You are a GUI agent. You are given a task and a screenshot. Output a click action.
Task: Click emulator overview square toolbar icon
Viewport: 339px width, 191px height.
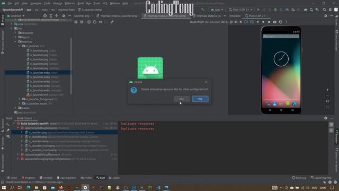coord(269,22)
